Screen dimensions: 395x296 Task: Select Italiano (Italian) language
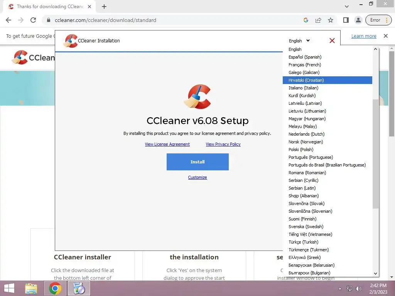[x=327, y=88]
